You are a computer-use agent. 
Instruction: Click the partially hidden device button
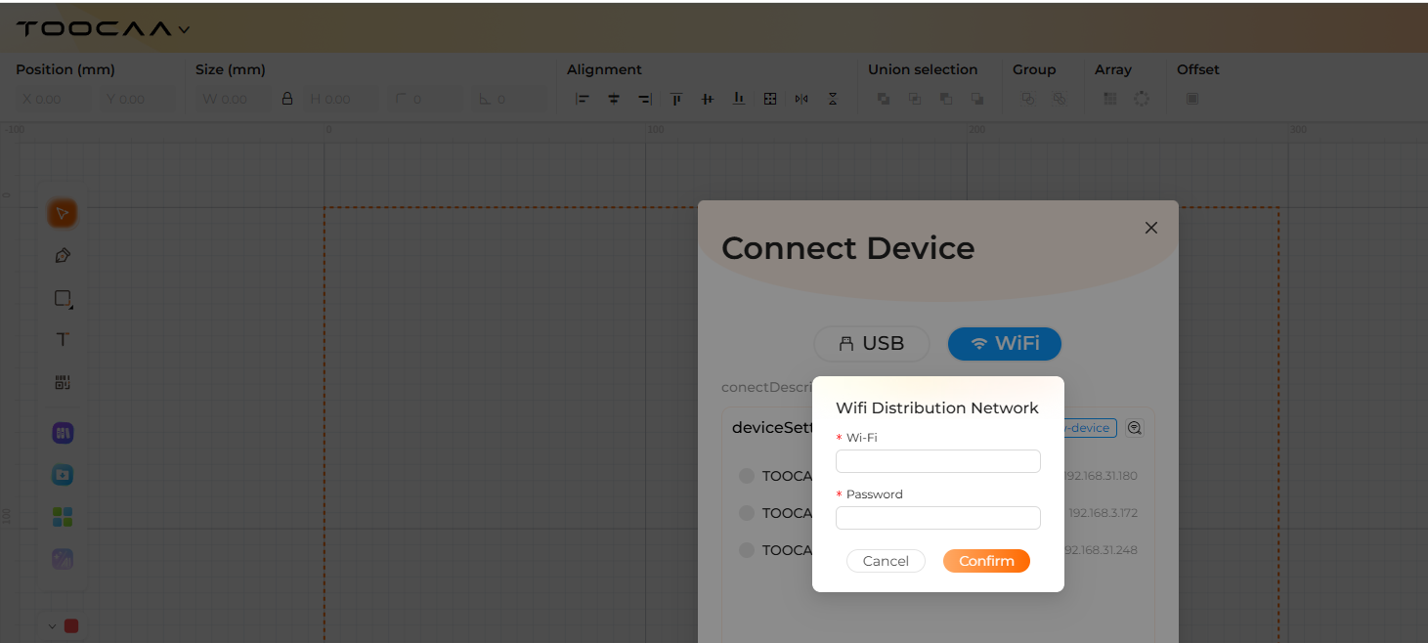[x=1090, y=428]
